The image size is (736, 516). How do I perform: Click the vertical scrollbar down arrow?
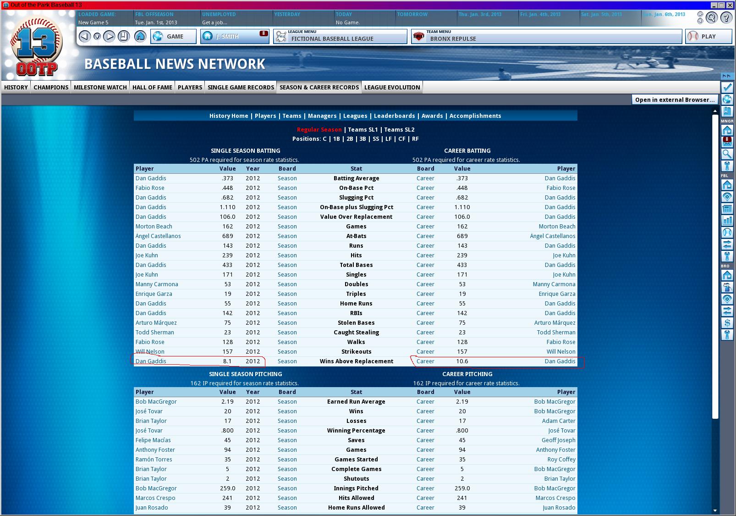point(715,510)
